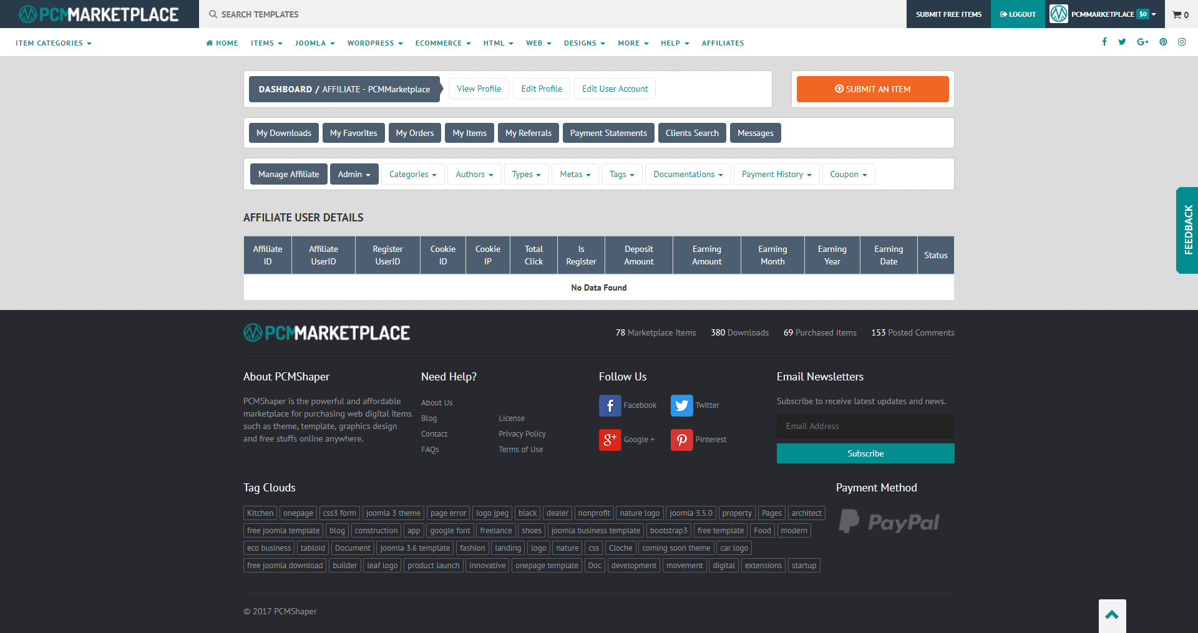Open the My Referrals tab
Image resolution: width=1198 pixels, height=633 pixels.
(x=528, y=133)
